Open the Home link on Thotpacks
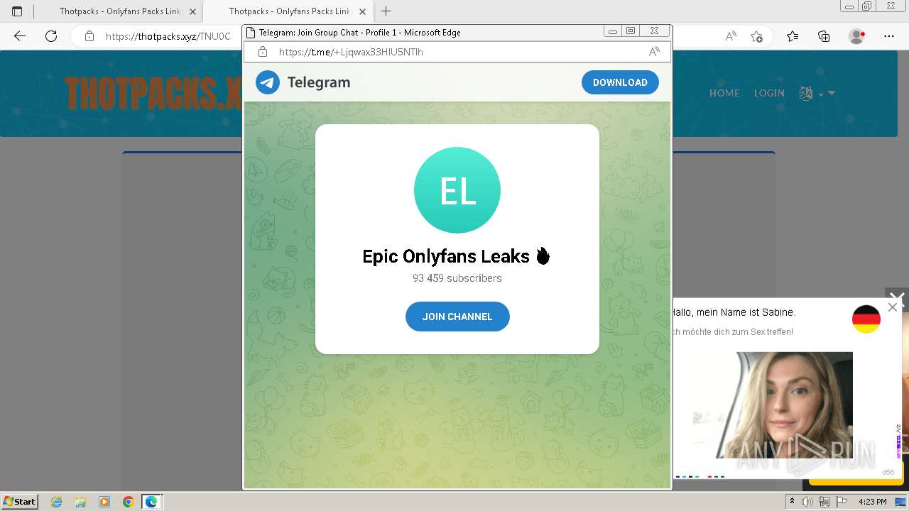 [724, 93]
